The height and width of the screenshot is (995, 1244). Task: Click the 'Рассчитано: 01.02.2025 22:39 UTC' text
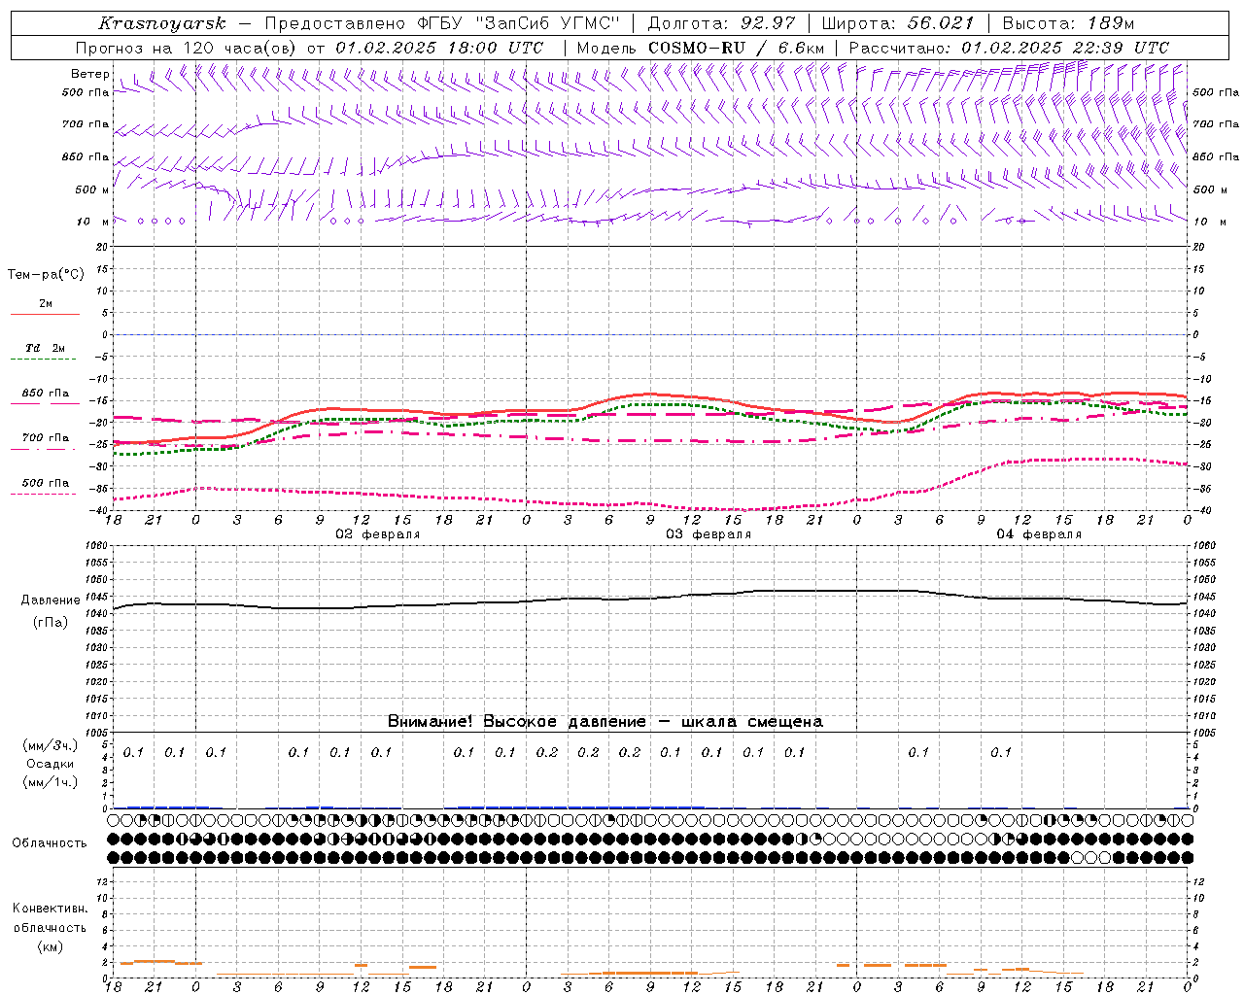[1009, 48]
